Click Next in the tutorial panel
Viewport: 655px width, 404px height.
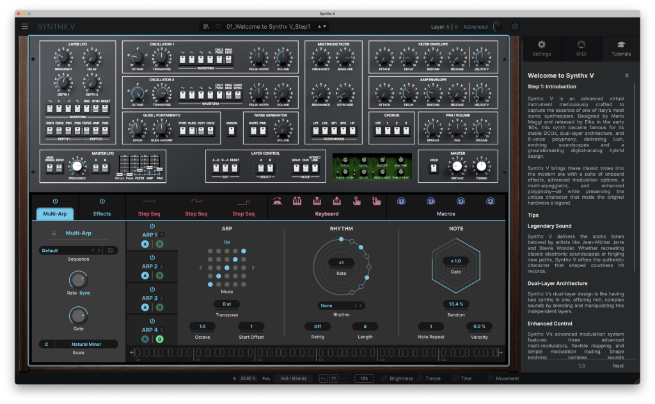(x=619, y=366)
